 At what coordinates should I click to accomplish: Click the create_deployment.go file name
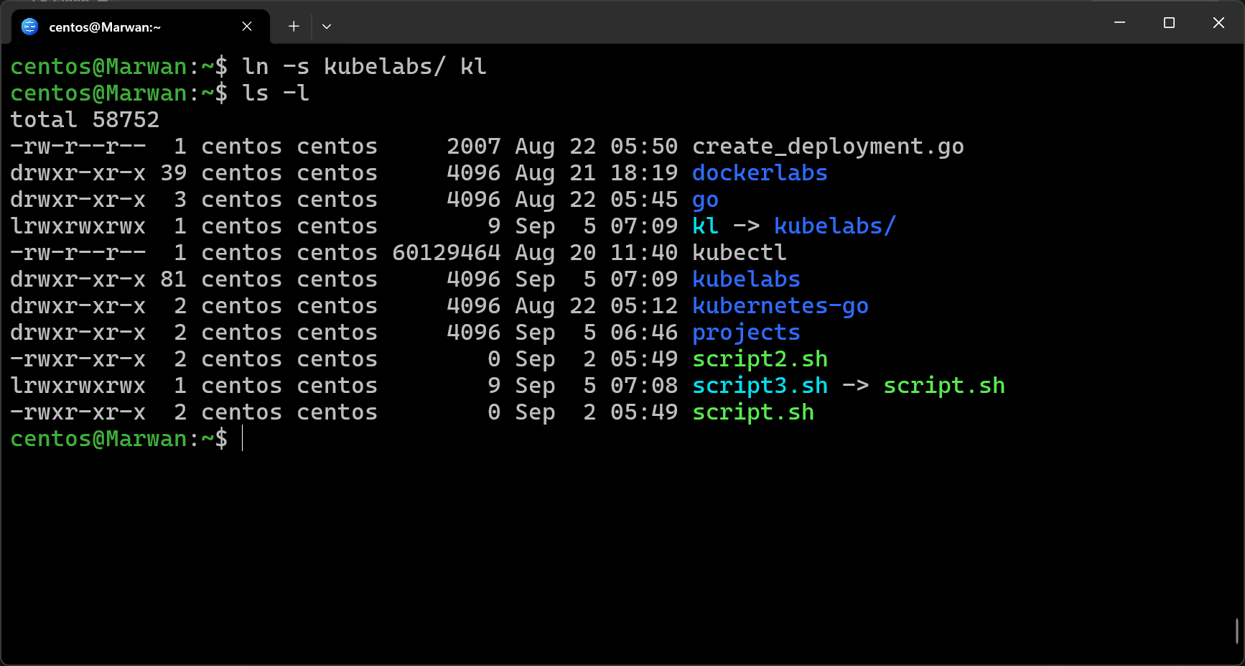[x=828, y=147]
